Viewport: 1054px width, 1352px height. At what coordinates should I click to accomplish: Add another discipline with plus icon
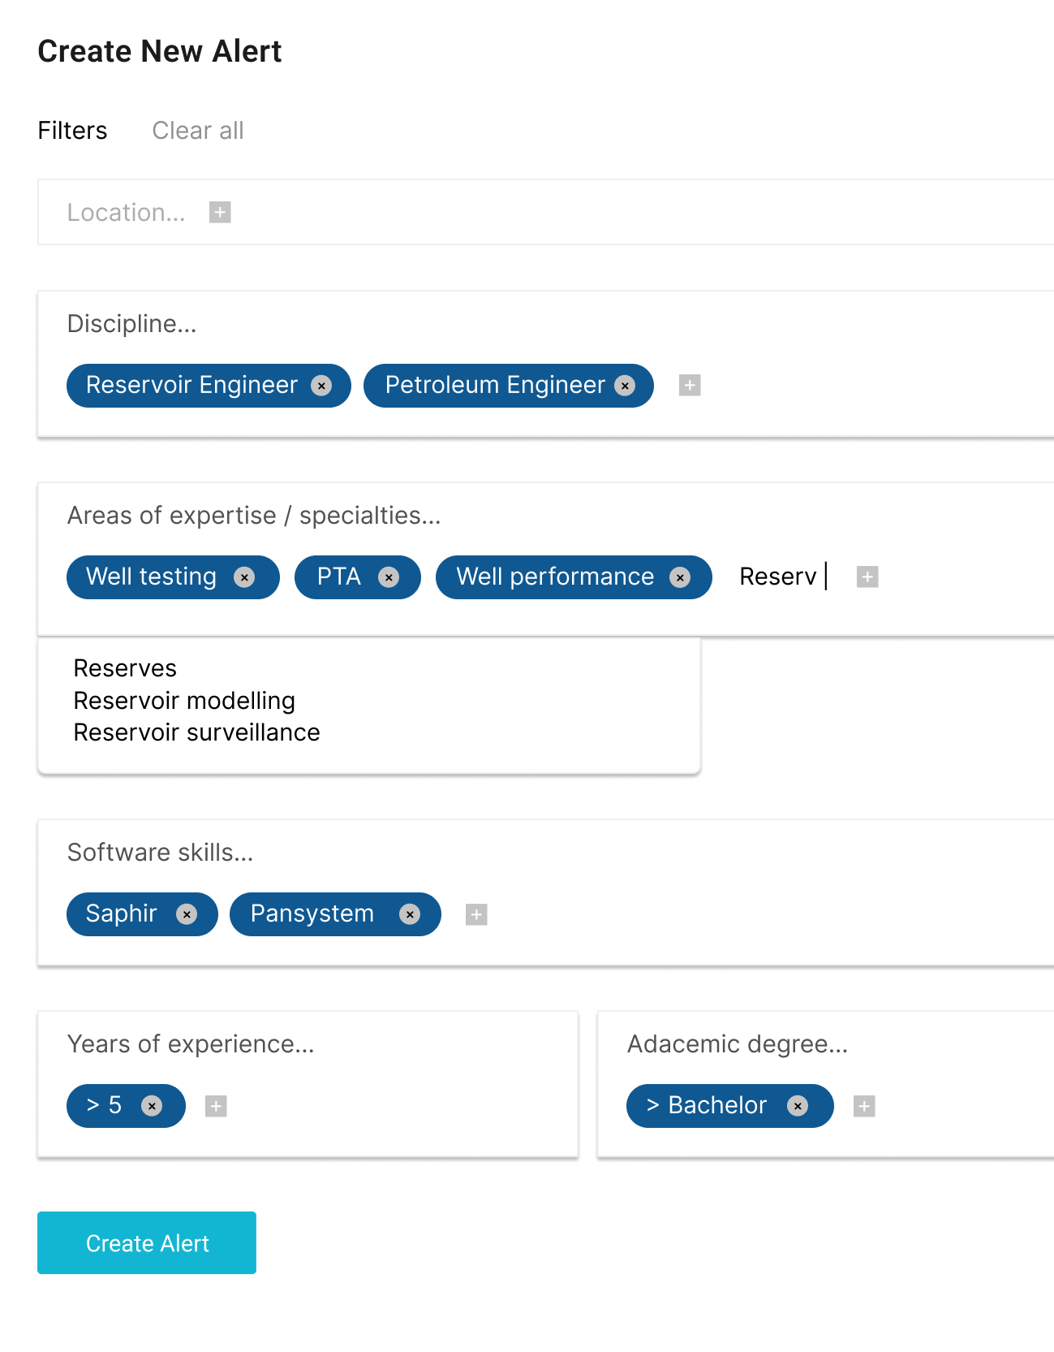(x=690, y=386)
